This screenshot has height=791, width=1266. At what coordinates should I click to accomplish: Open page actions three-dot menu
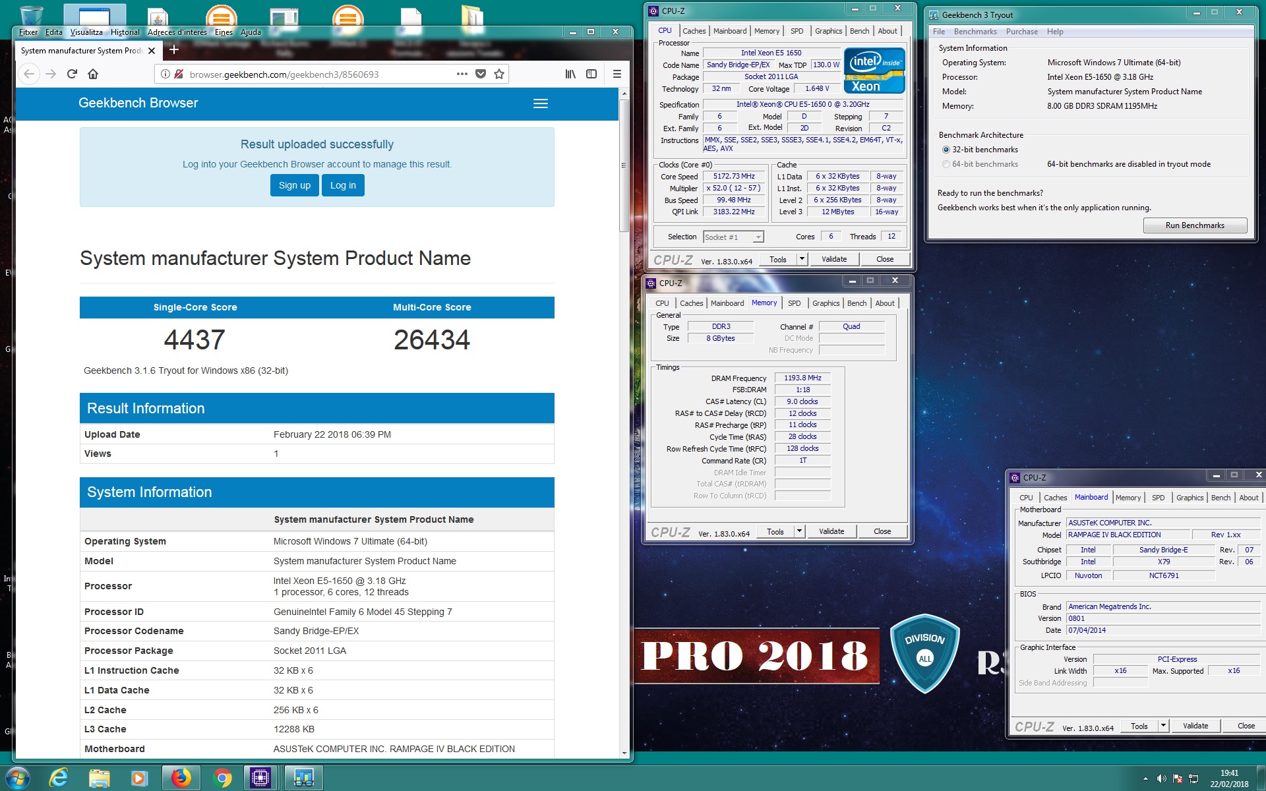point(462,74)
